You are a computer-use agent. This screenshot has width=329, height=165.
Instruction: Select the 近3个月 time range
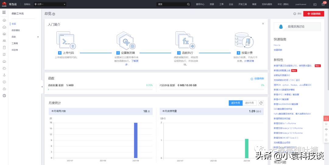point(236,103)
